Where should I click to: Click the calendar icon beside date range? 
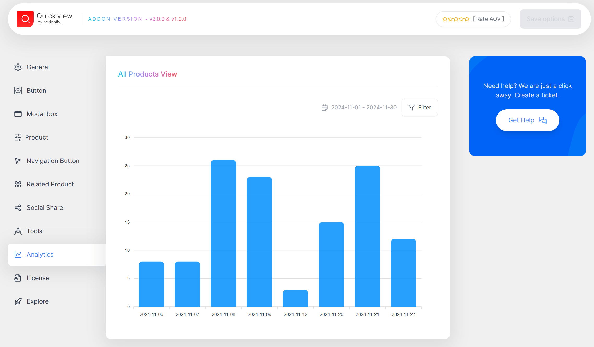click(x=324, y=108)
